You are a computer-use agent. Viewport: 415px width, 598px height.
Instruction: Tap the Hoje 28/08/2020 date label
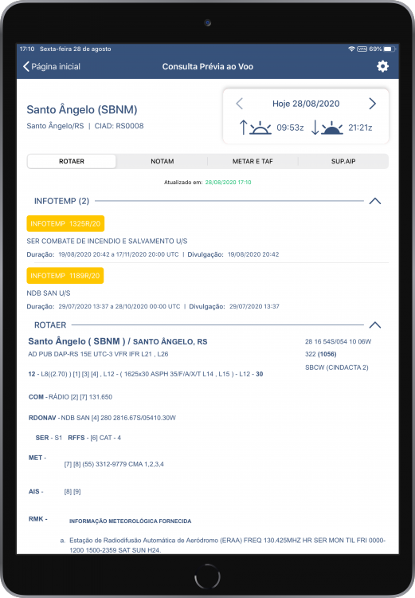tap(306, 104)
